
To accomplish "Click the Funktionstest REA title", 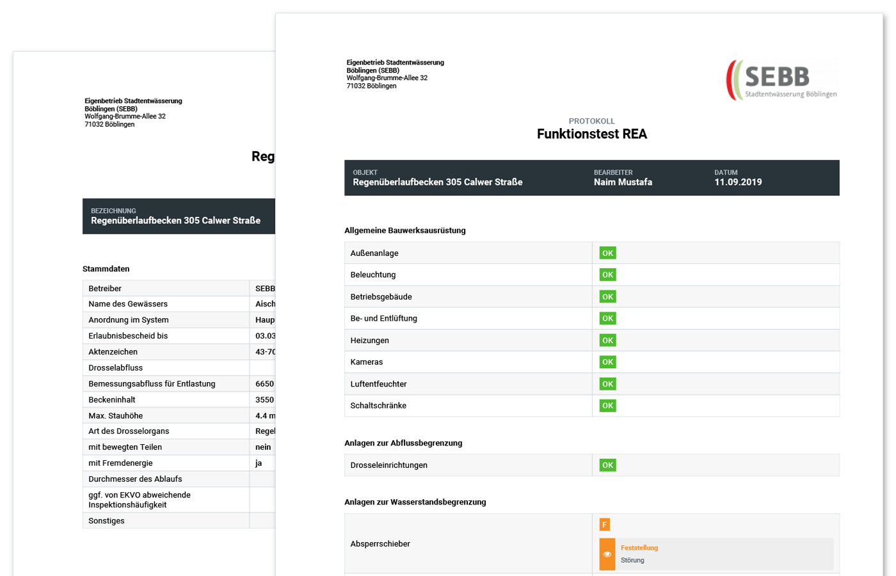I will [591, 134].
